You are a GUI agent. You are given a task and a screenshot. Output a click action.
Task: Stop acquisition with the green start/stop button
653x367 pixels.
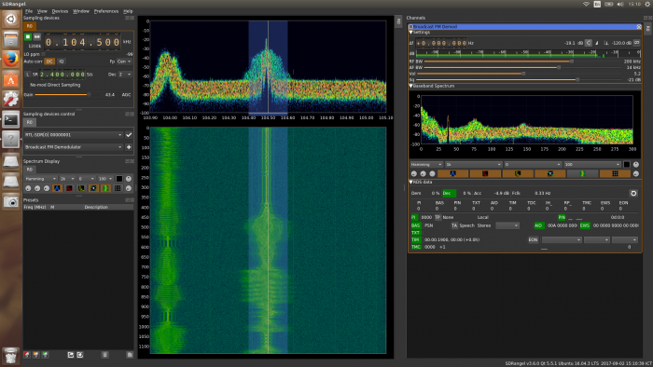(x=28, y=37)
